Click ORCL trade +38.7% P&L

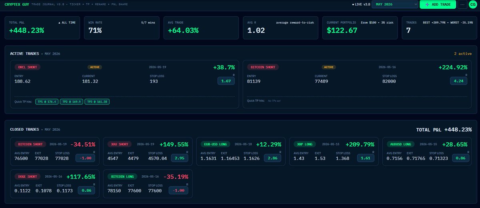[224, 67]
